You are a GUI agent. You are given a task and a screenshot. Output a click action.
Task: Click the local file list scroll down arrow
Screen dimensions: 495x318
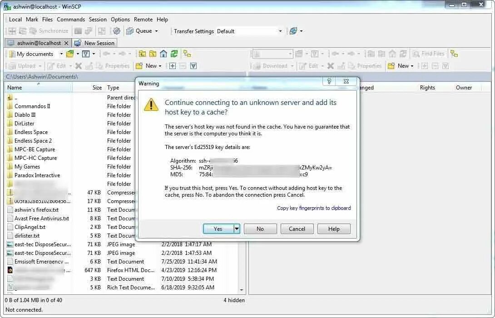(242, 289)
